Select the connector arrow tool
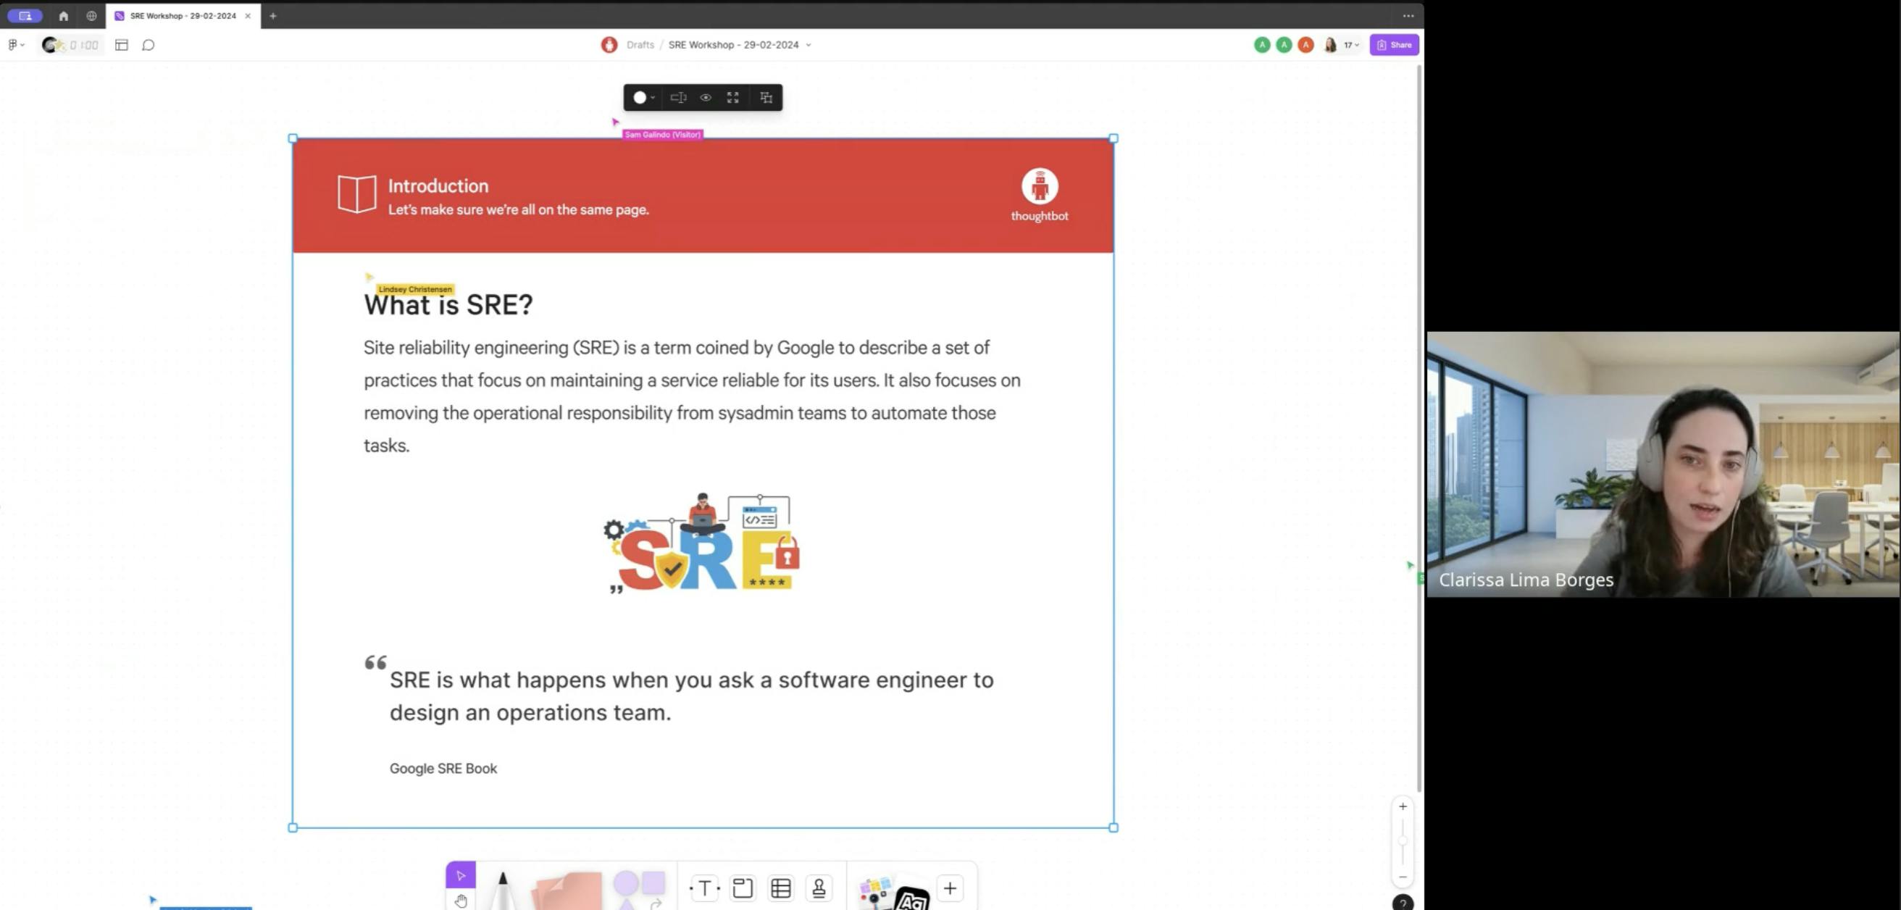 (x=656, y=903)
